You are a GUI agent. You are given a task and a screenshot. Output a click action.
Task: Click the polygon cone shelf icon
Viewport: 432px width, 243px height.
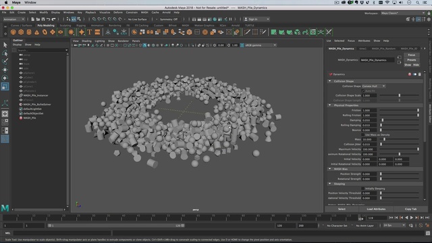point(36,32)
